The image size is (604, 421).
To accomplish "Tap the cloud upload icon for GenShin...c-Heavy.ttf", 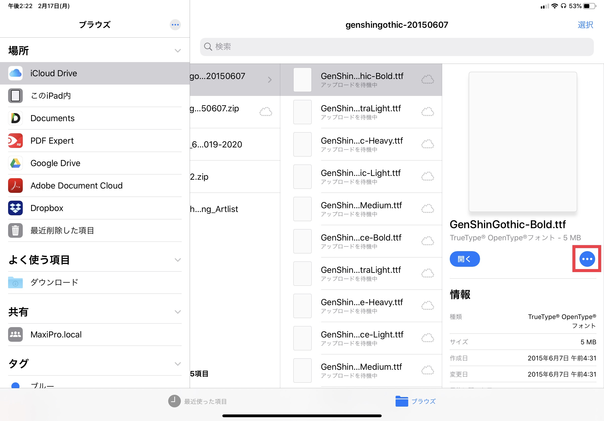I will pyautogui.click(x=427, y=144).
